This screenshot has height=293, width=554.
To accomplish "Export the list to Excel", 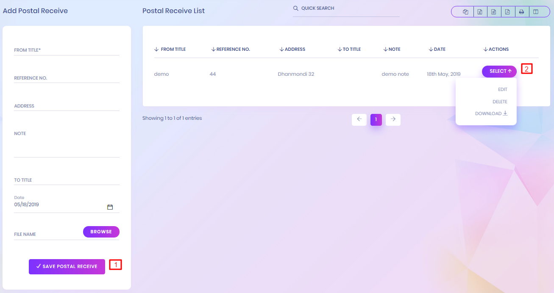I will pos(480,12).
